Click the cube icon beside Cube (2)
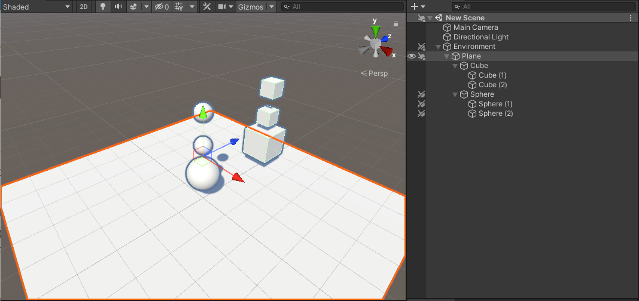639x301 pixels. (472, 85)
